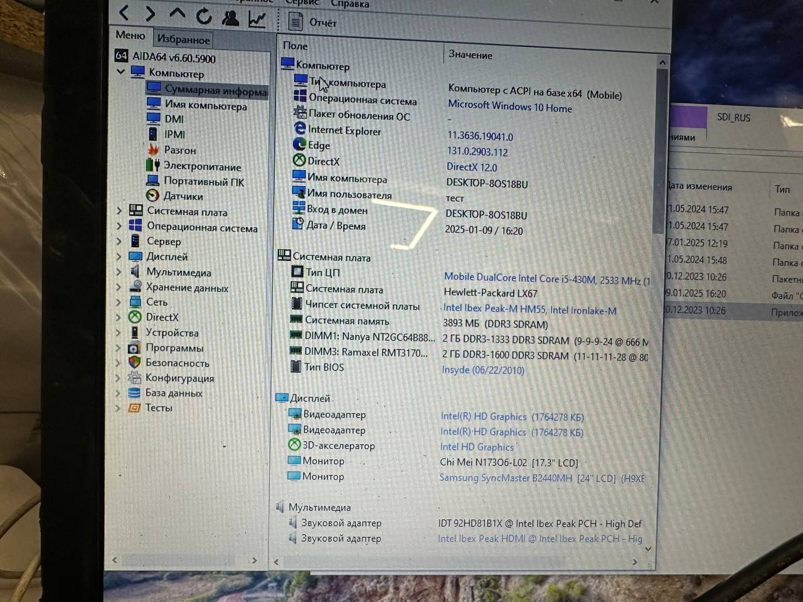Expand the Операционная система tree node
The height and width of the screenshot is (602, 803).
click(119, 226)
